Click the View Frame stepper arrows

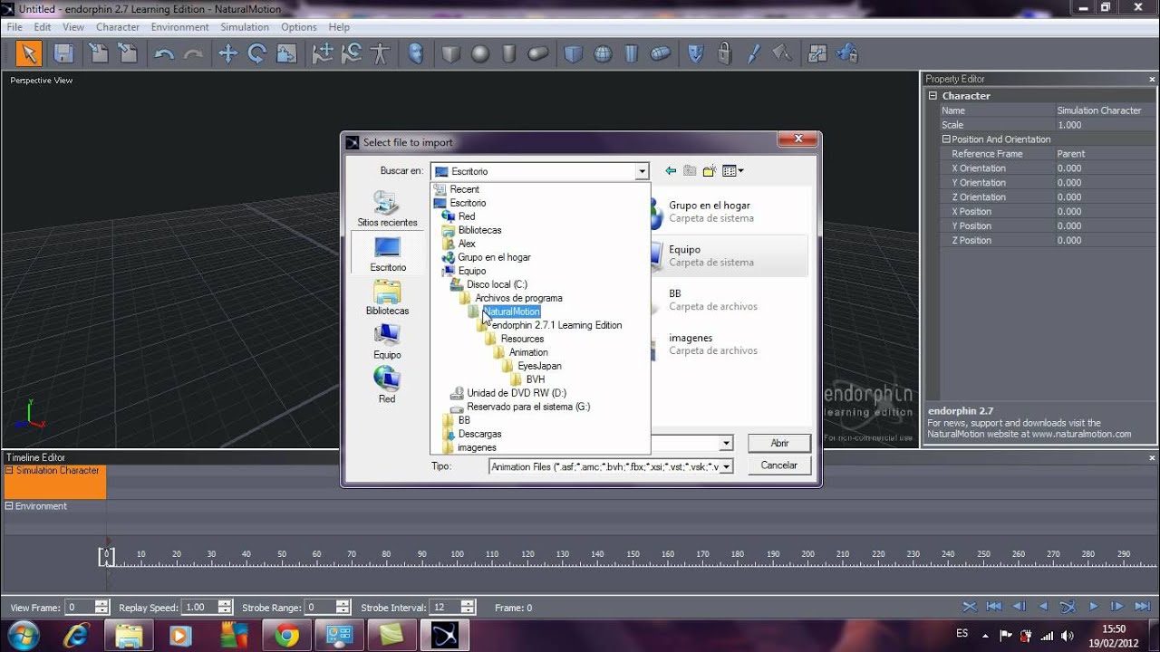[101, 608]
